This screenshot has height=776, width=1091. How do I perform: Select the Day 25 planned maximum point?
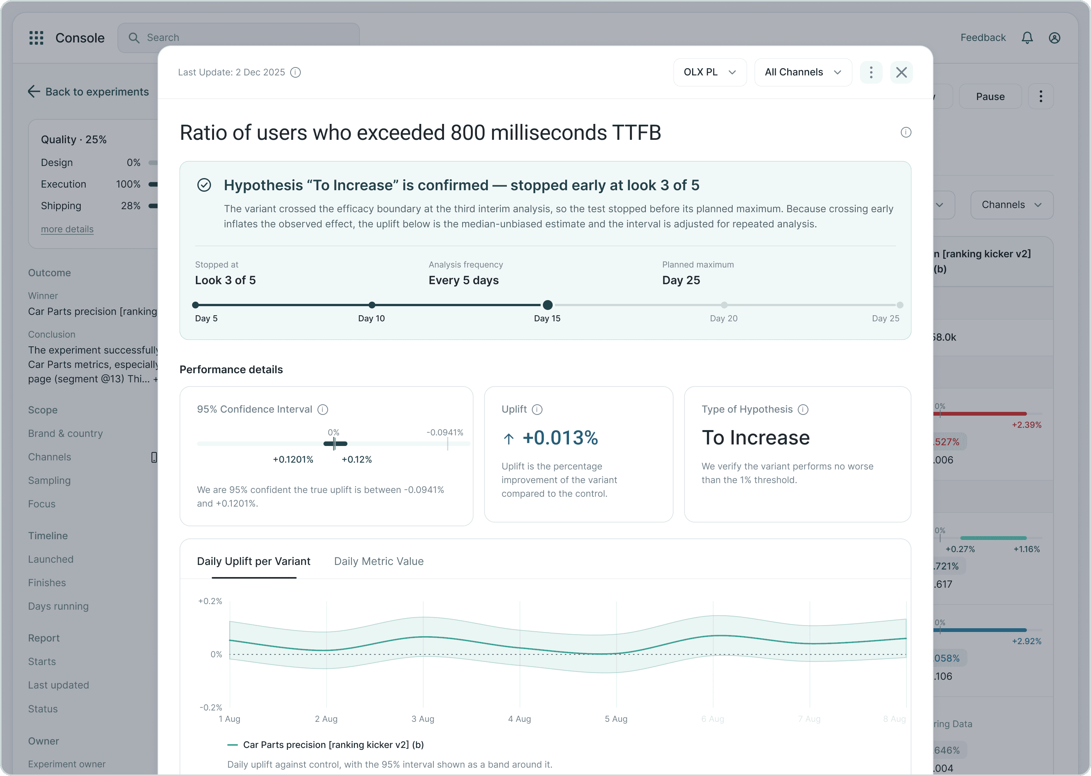point(900,305)
